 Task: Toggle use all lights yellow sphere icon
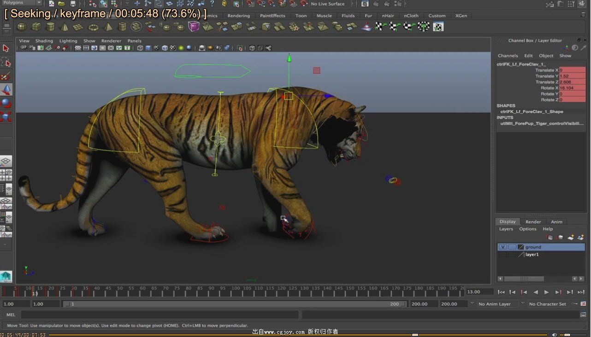pyautogui.click(x=181, y=48)
